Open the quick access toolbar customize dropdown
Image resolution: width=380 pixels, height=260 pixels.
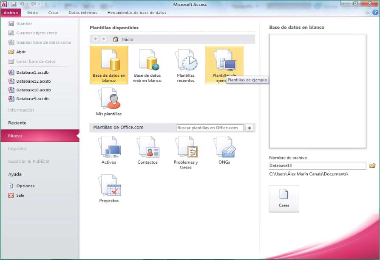(x=46, y=4)
